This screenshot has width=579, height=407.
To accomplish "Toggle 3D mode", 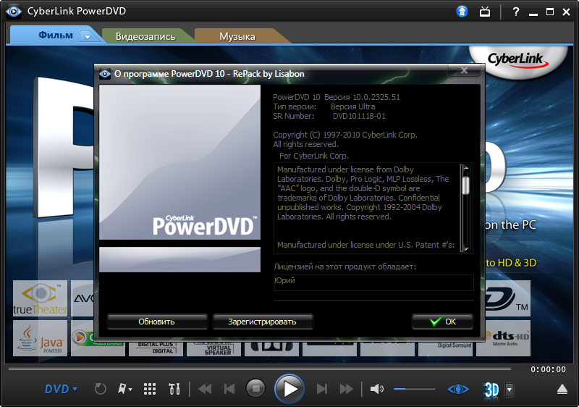I will point(491,390).
